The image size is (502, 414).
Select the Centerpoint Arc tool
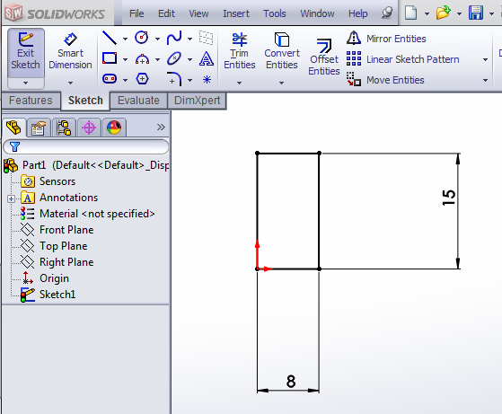click(142, 59)
